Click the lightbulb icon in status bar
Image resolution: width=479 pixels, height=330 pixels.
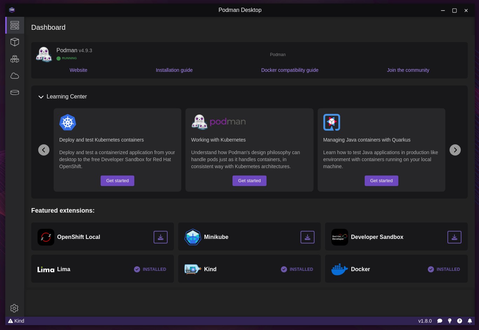tap(450, 321)
